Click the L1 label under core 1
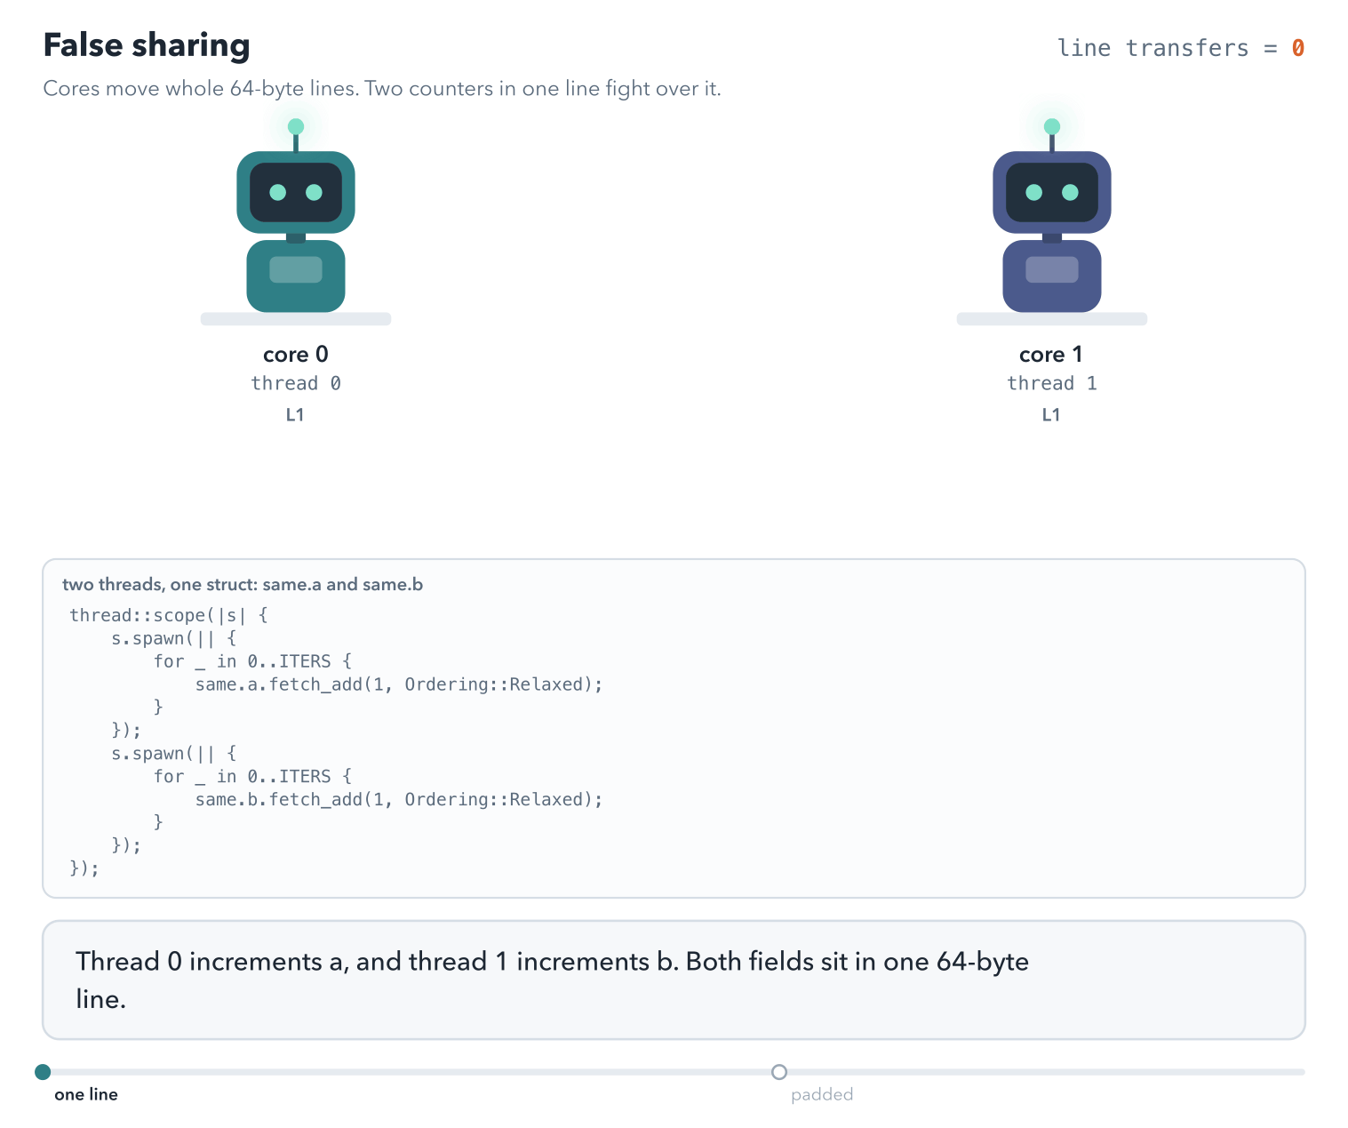Image resolution: width=1348 pixels, height=1128 pixels. [x=1051, y=414]
